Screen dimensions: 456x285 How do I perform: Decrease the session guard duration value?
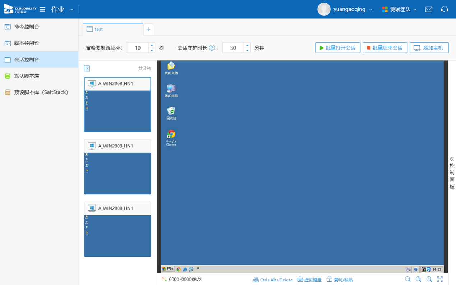click(247, 51)
